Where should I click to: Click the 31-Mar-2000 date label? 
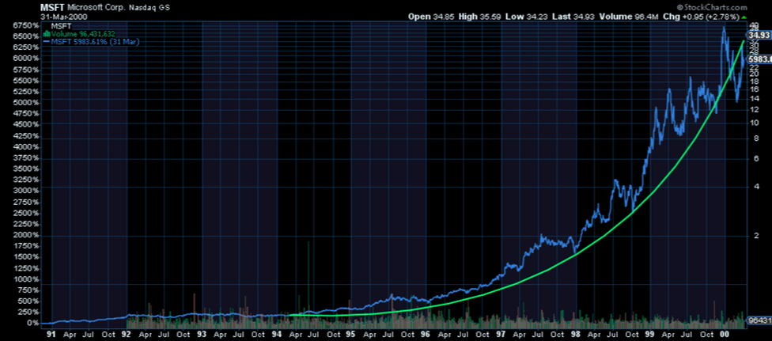click(x=62, y=17)
